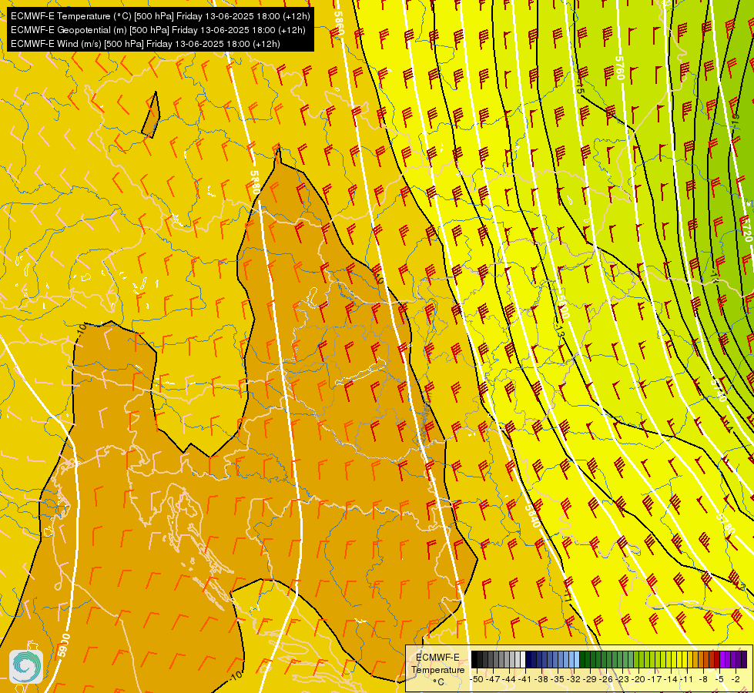
Task: Click the legend title 'ECMWF-E Temperature °C'
Action: 437,669
